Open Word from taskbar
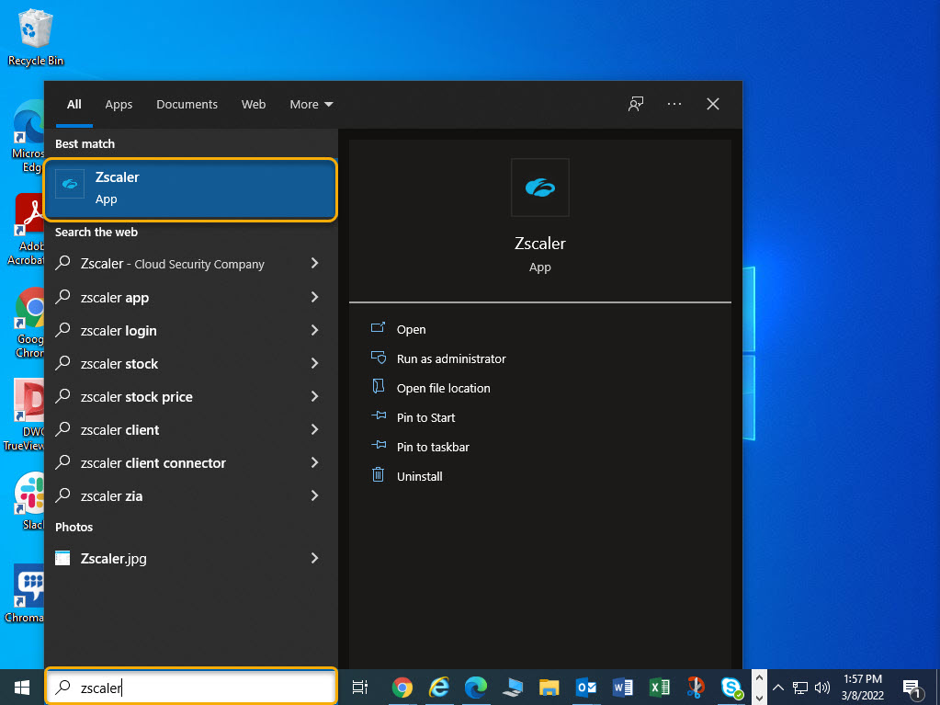 622,687
